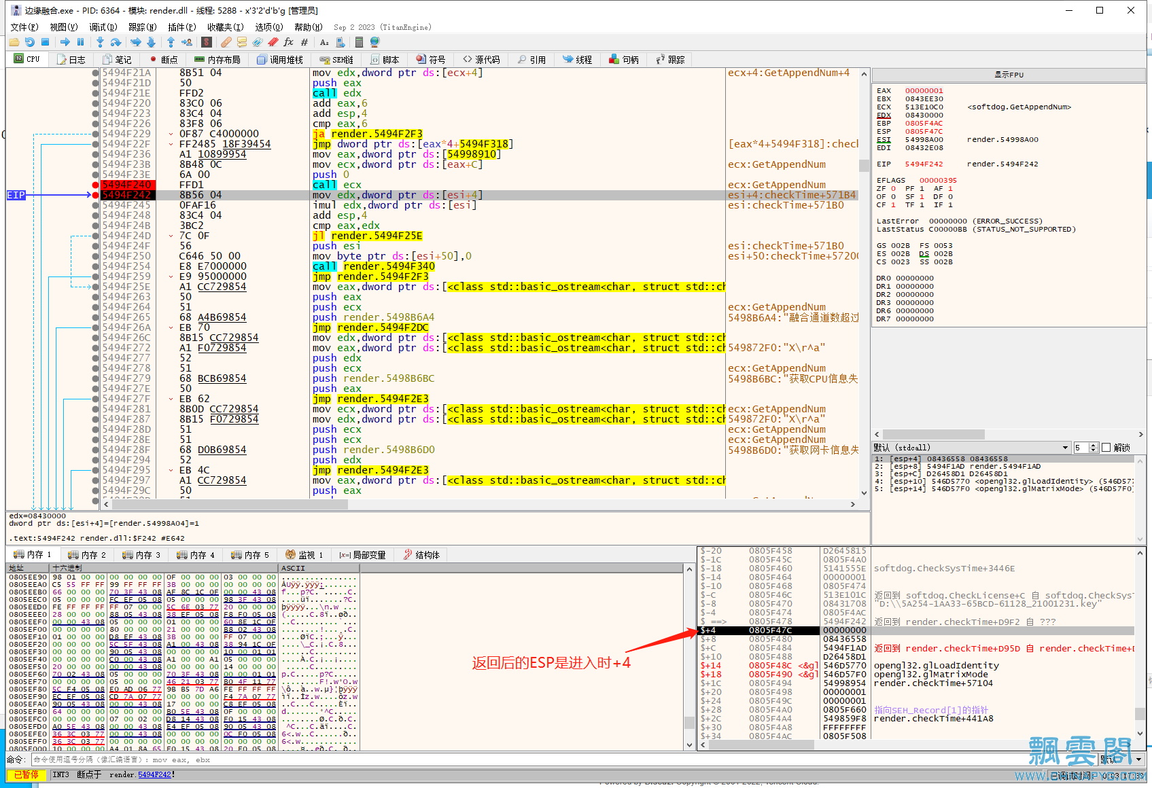
Task: Toggle breakpoint dot at address 5494F21A
Action: 95,73
